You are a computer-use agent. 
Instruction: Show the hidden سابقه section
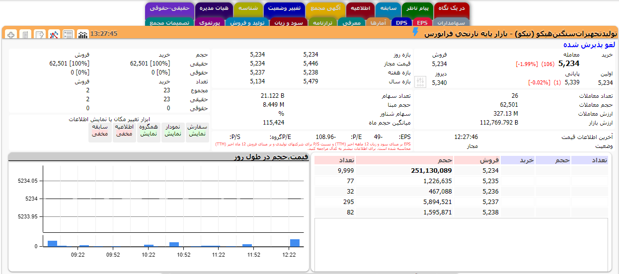pos(100,131)
